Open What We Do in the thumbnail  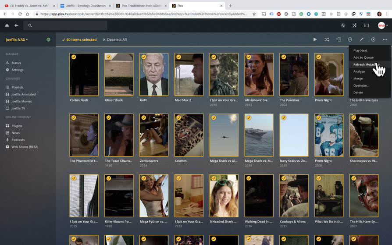tap(329, 196)
